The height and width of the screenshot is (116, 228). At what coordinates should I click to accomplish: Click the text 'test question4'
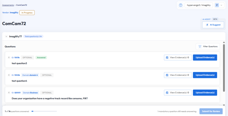(19, 81)
